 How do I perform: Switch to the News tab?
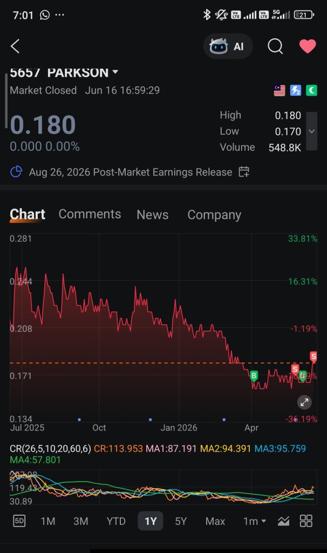(153, 214)
